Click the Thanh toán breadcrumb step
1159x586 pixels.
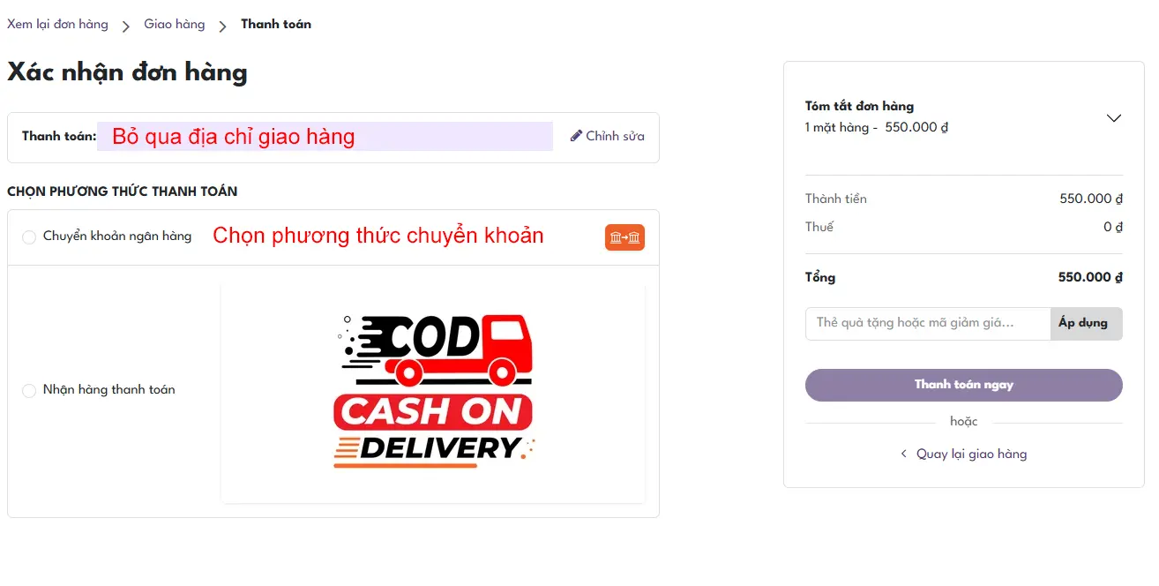pos(276,25)
